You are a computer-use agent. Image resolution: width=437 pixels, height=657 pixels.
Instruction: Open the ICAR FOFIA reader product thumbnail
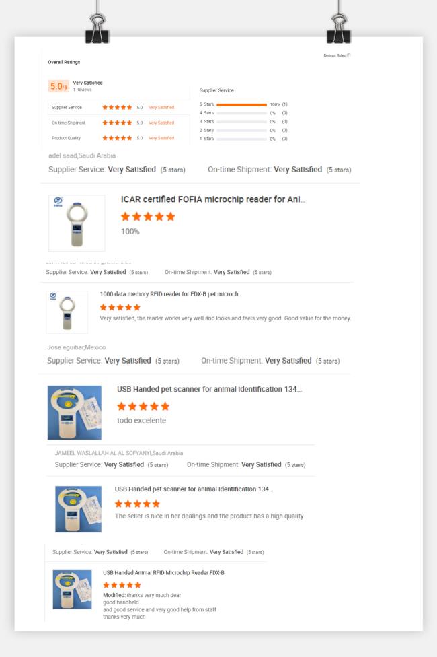tap(77, 223)
